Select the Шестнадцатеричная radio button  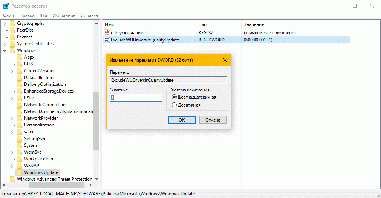pyautogui.click(x=174, y=97)
